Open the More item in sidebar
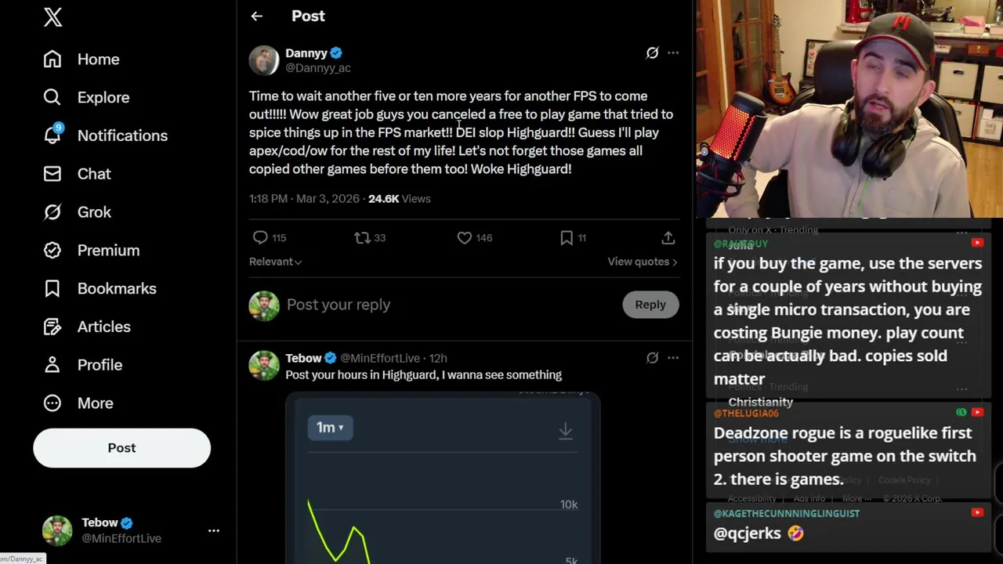Screen dimensions: 1003x564 pyautogui.click(x=95, y=403)
